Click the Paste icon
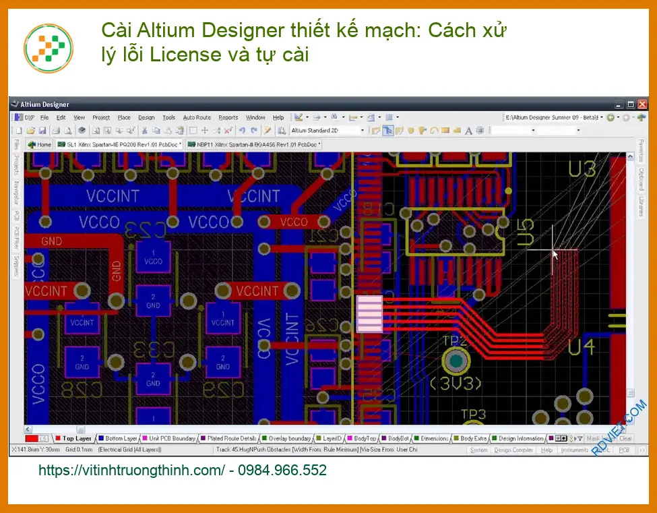 coord(168,131)
